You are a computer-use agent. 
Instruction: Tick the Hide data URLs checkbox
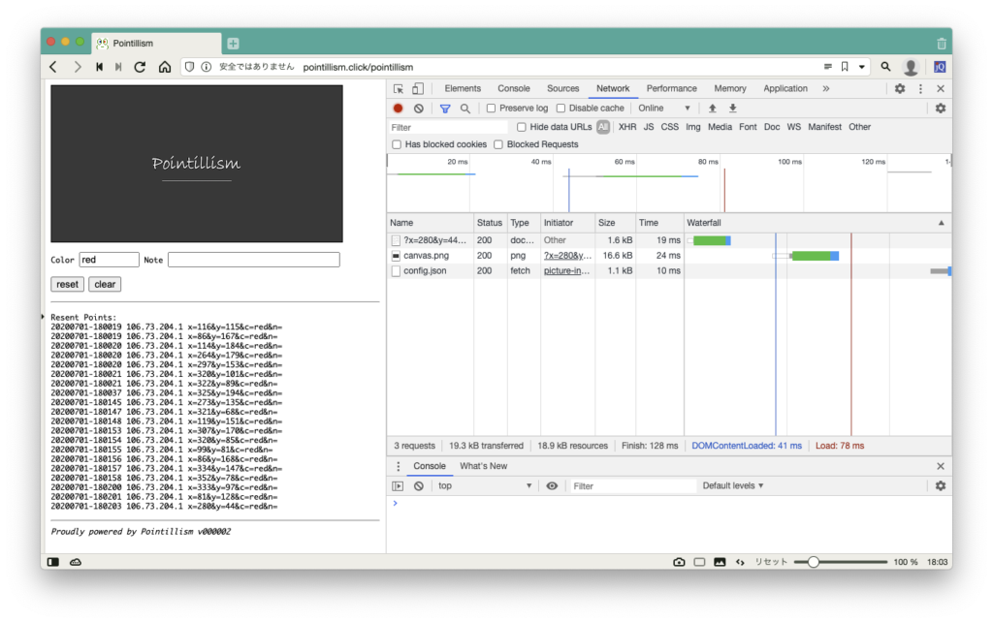point(522,127)
